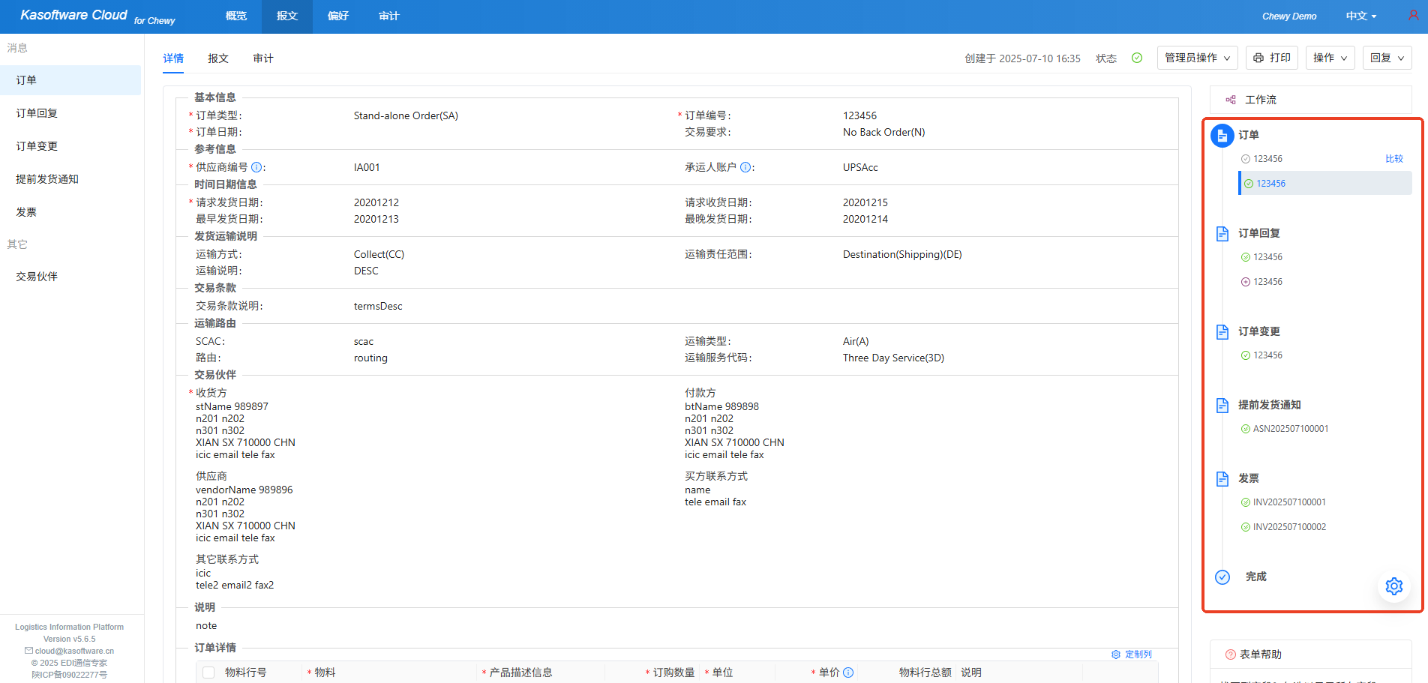The height and width of the screenshot is (683, 1428).
Task: Click the 比较 link in workflow
Action: (1393, 159)
